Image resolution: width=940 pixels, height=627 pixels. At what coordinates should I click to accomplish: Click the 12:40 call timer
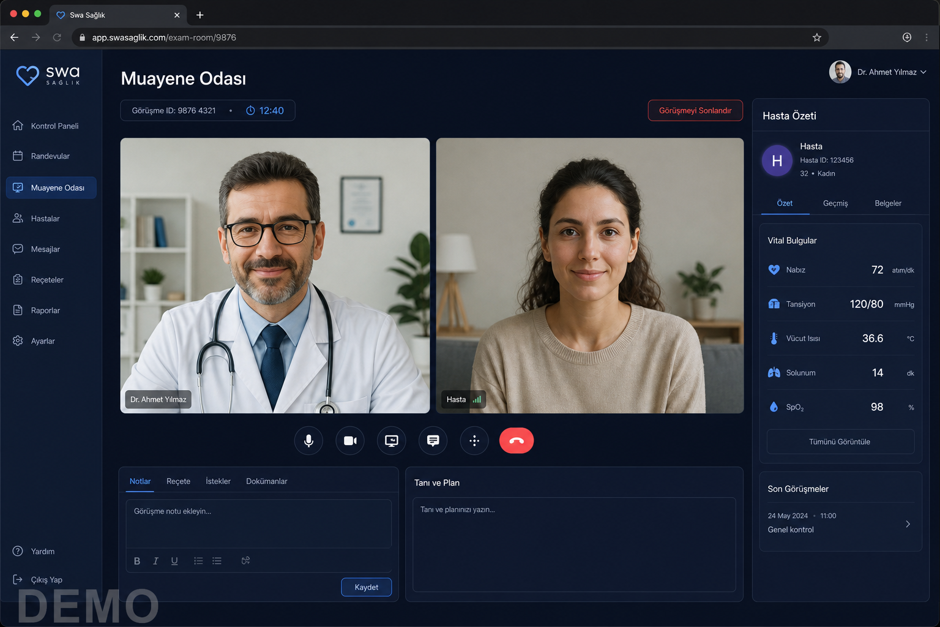click(x=265, y=111)
